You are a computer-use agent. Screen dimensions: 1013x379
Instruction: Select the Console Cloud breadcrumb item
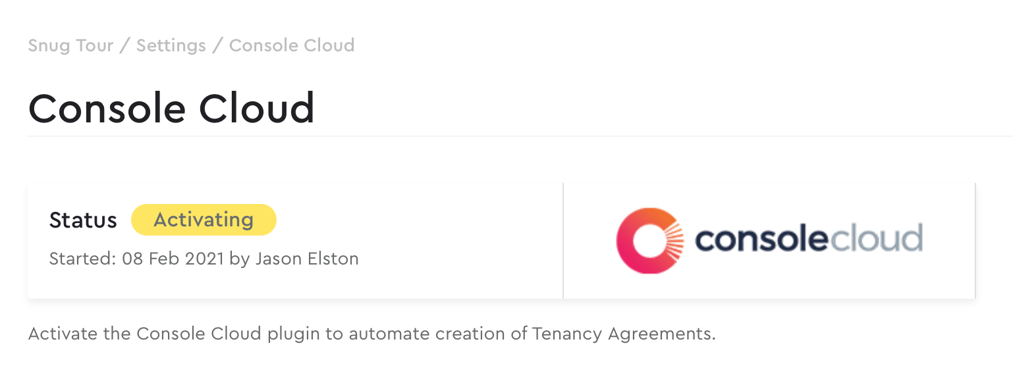pyautogui.click(x=292, y=45)
